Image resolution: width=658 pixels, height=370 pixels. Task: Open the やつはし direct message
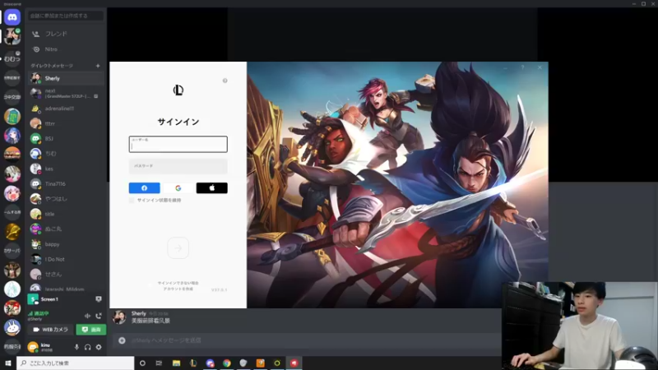point(66,199)
